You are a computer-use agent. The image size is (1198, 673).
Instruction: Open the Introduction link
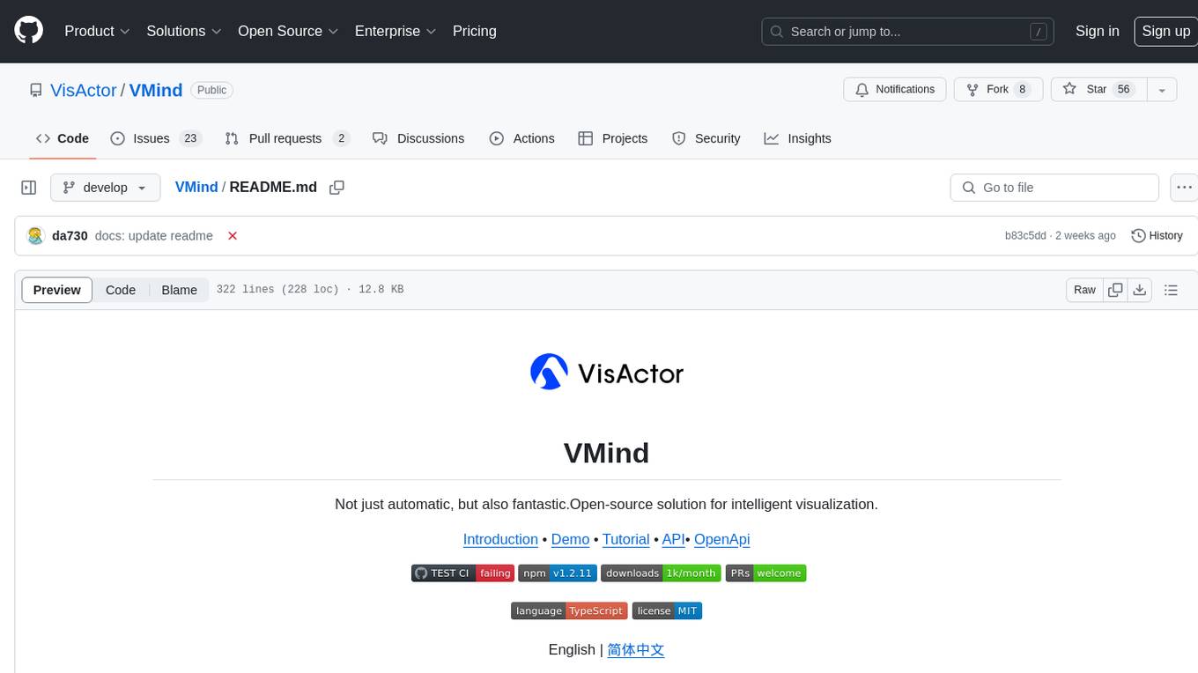(x=500, y=539)
